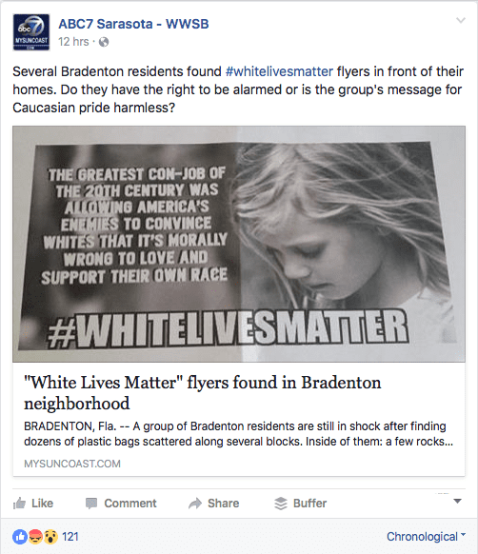Click the thumbs-up Like icon

tap(19, 504)
